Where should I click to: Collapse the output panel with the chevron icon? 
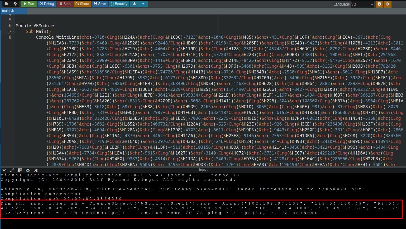tap(4, 170)
